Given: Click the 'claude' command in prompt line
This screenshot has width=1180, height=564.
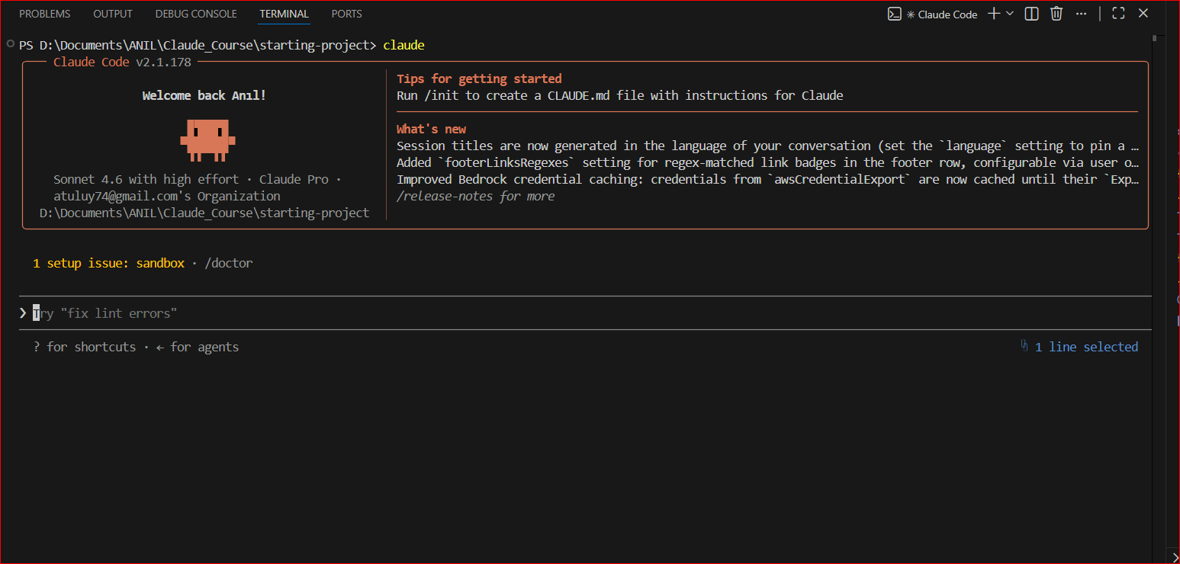Looking at the screenshot, I should 404,45.
